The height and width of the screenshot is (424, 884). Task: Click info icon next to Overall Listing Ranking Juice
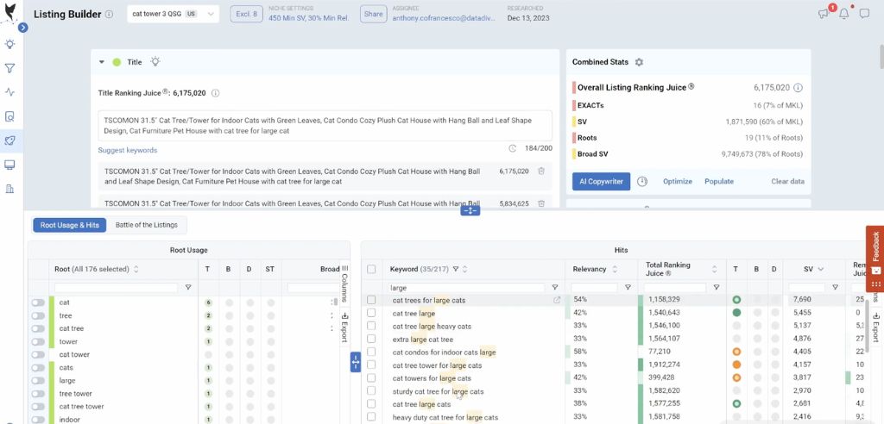pyautogui.click(x=798, y=88)
